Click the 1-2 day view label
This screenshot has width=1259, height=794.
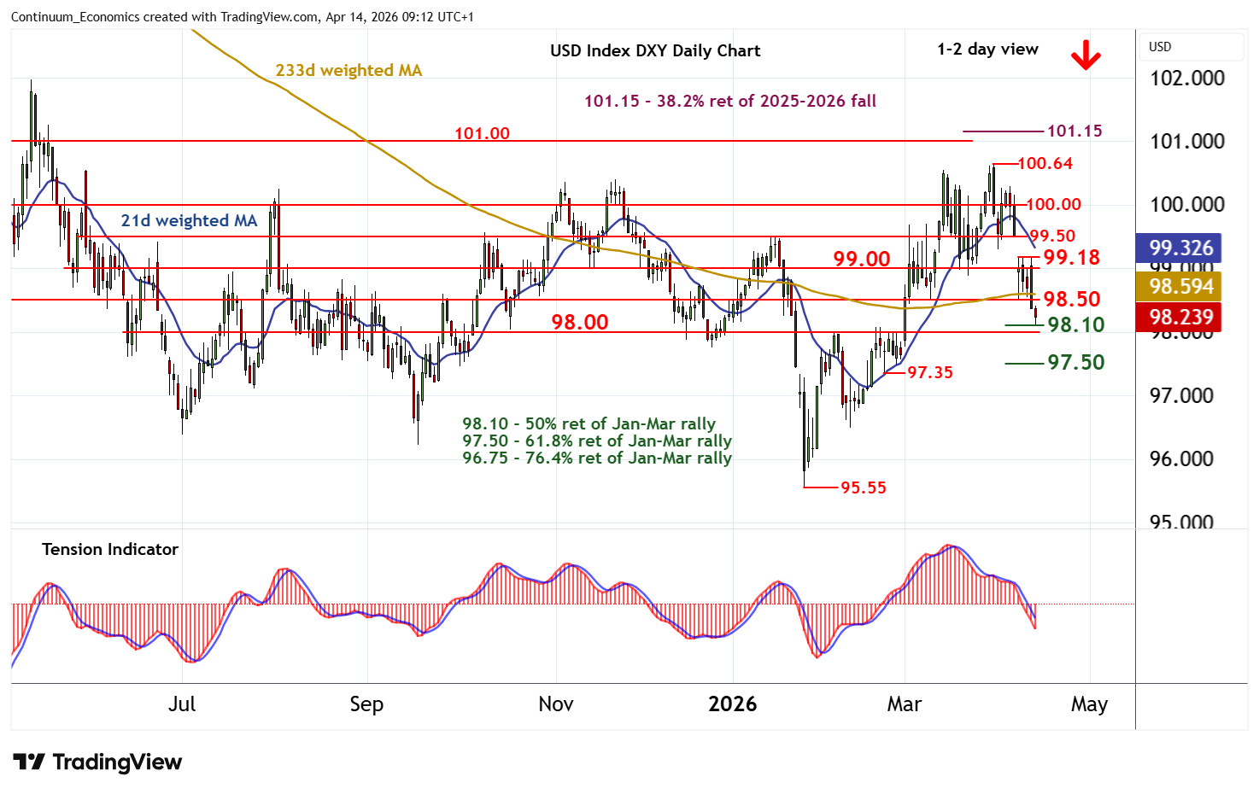(987, 50)
